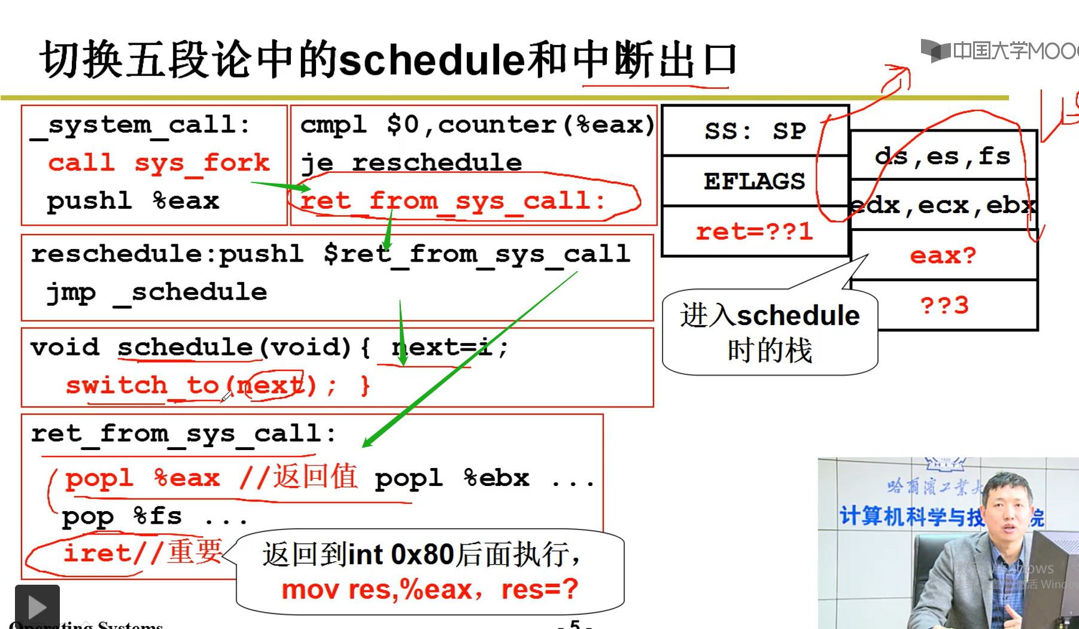Click the 'void schedule(void){' text
Screen dimensions: 1079x629
pos(201,348)
